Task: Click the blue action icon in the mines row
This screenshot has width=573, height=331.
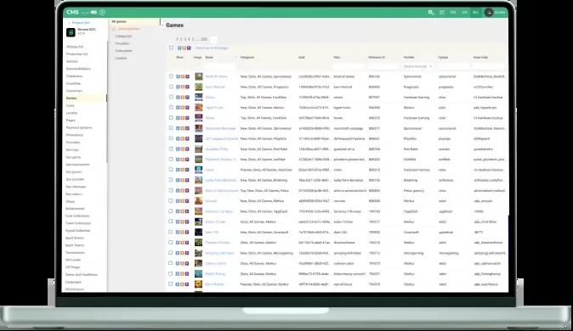Action: click(x=179, y=98)
